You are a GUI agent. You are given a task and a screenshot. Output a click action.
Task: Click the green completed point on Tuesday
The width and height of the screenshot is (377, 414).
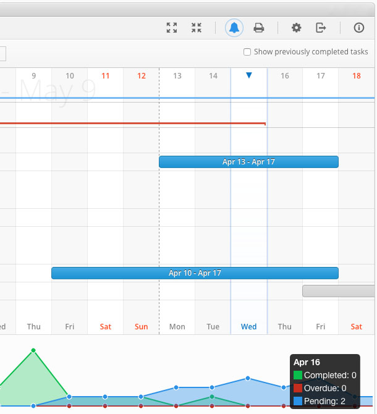(x=212, y=397)
